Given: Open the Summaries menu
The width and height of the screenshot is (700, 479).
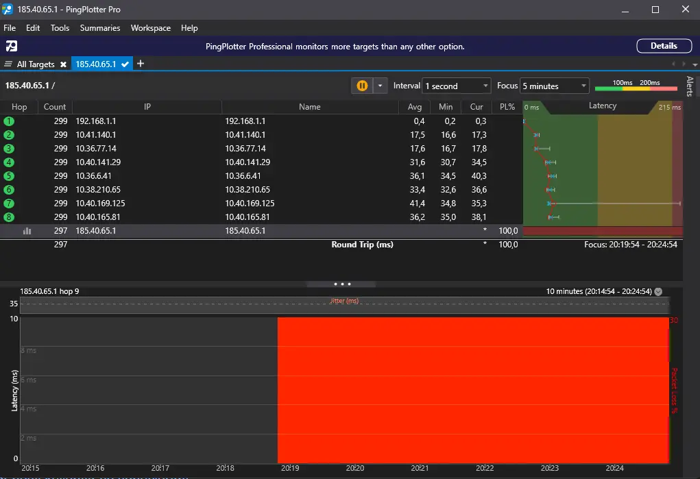Looking at the screenshot, I should pos(100,27).
